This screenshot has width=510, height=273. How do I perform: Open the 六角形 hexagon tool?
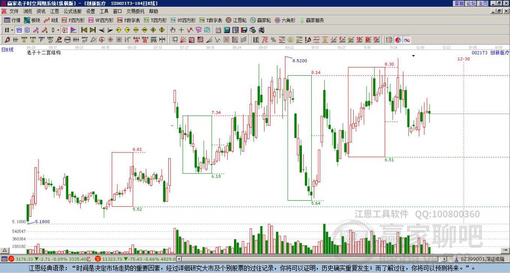(285, 20)
